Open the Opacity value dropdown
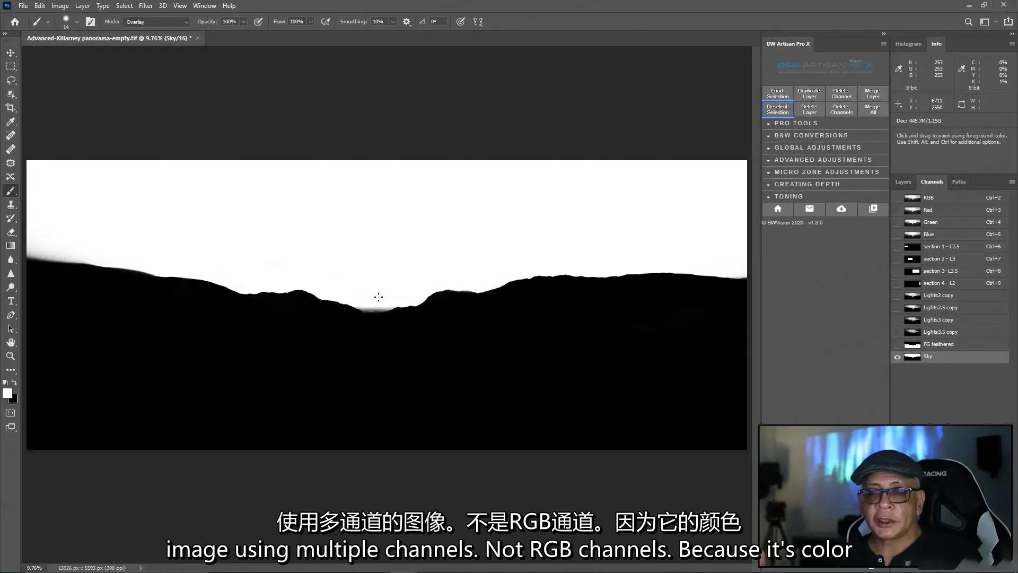This screenshot has height=573, width=1018. pos(243,22)
